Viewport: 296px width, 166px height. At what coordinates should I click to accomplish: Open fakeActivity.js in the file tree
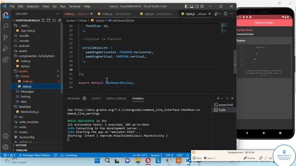(30, 112)
